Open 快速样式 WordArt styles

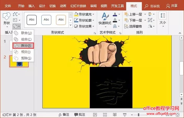click(x=105, y=20)
